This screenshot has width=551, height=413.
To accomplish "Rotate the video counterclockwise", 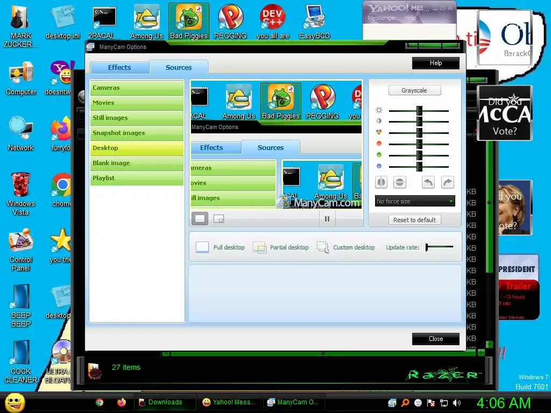I will click(x=428, y=183).
